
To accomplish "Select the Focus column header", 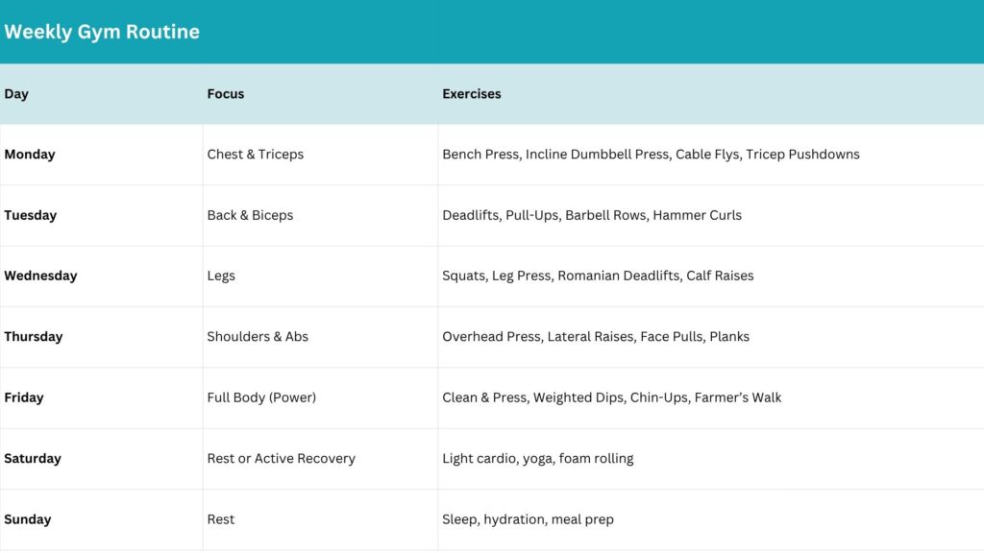I will coord(226,94).
